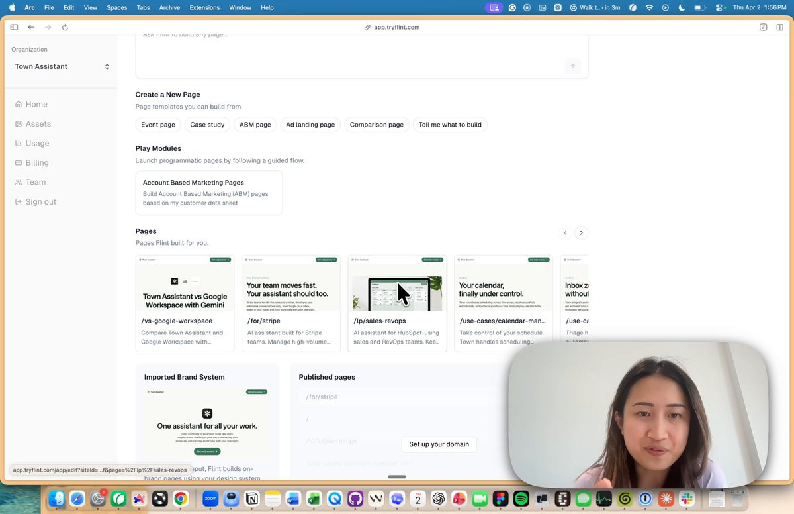Select the Case study template
The image size is (794, 514).
207,125
